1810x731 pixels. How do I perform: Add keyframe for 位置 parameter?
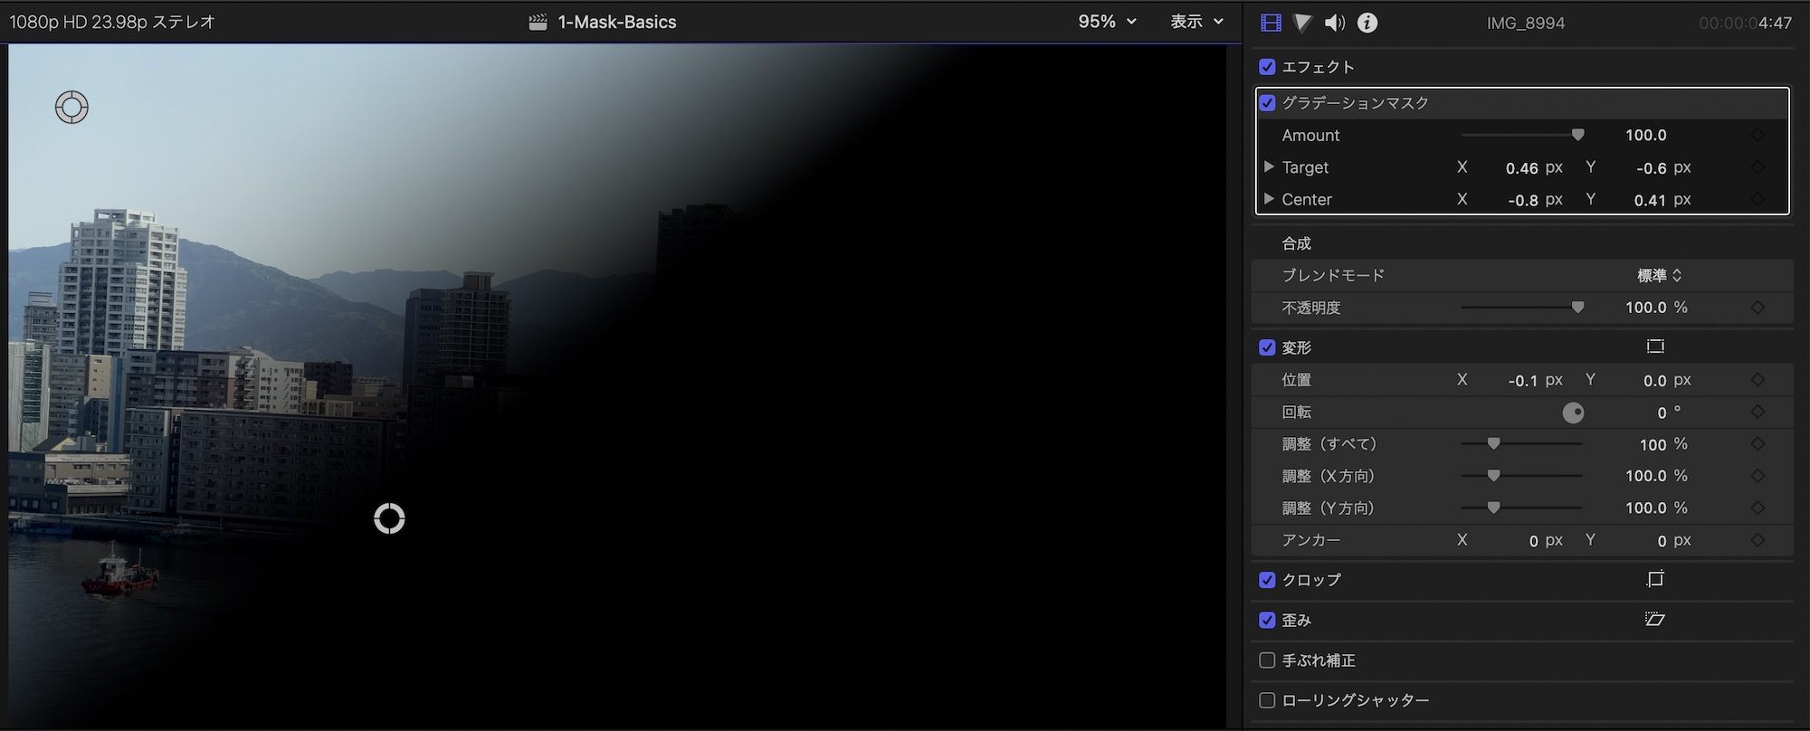pyautogui.click(x=1758, y=380)
